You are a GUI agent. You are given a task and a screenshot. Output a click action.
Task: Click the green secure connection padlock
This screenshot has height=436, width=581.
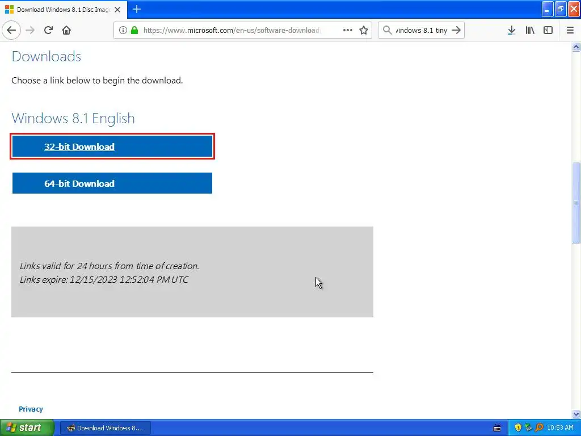point(134,30)
